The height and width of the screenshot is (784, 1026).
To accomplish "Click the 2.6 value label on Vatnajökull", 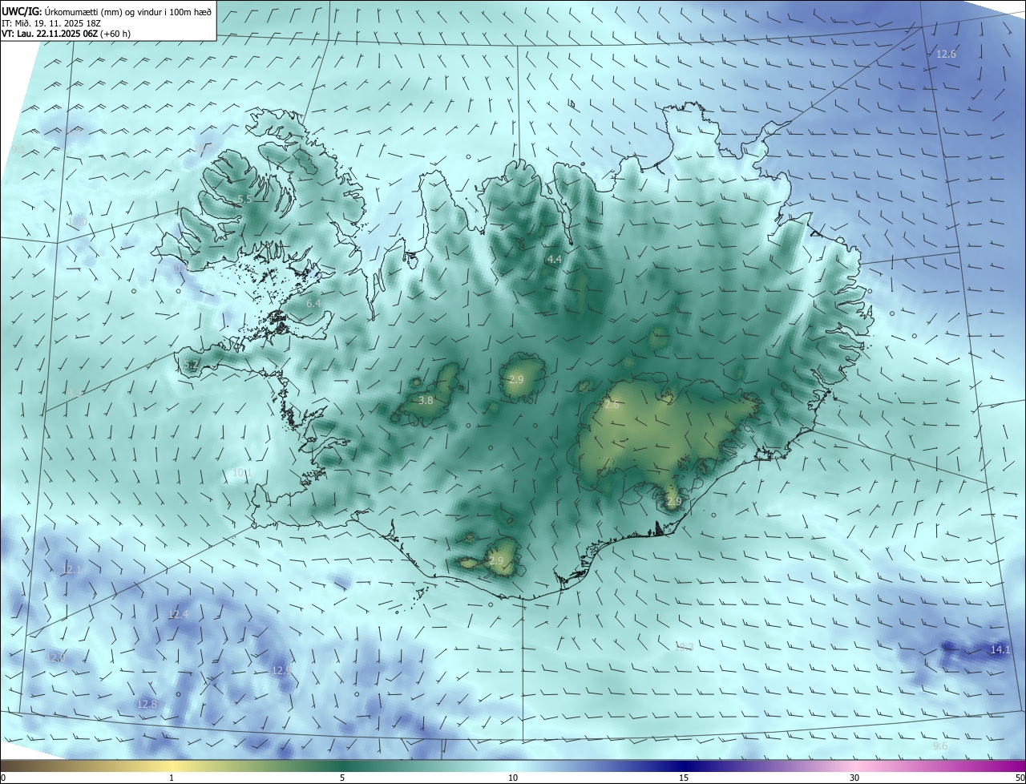I will [612, 406].
